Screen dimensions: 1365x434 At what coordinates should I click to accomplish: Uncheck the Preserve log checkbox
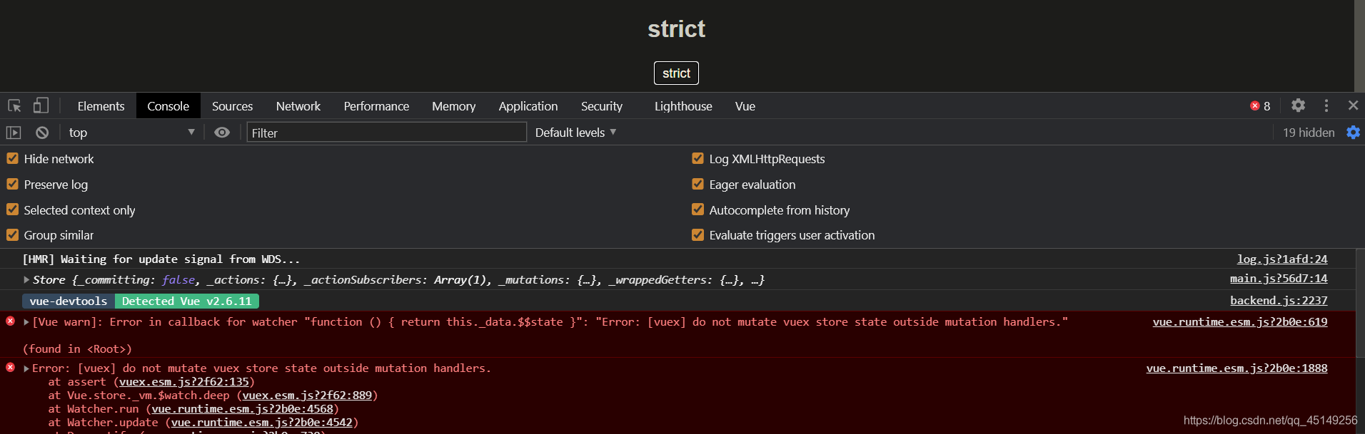(12, 184)
